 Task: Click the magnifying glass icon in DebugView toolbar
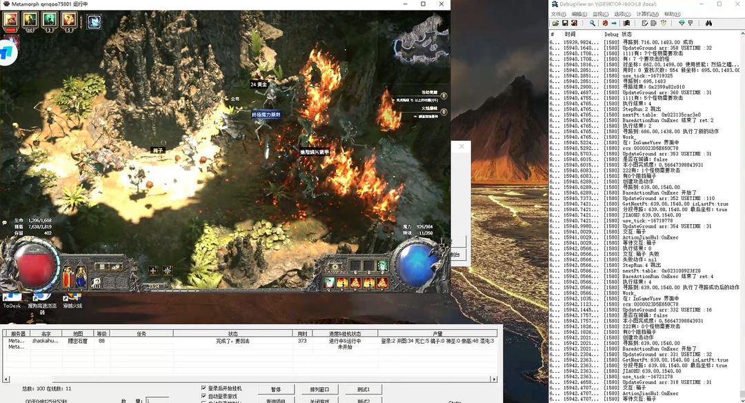[x=592, y=23]
